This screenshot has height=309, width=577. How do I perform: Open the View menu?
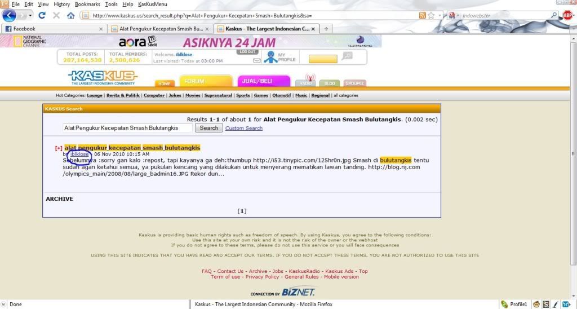[x=43, y=4]
